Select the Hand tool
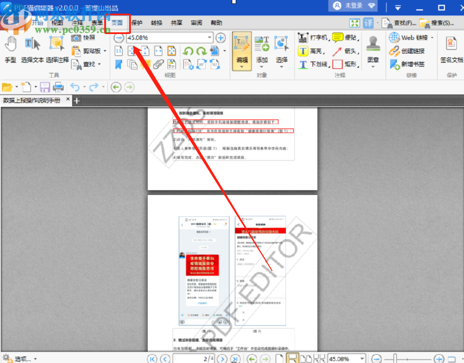 coord(11,49)
